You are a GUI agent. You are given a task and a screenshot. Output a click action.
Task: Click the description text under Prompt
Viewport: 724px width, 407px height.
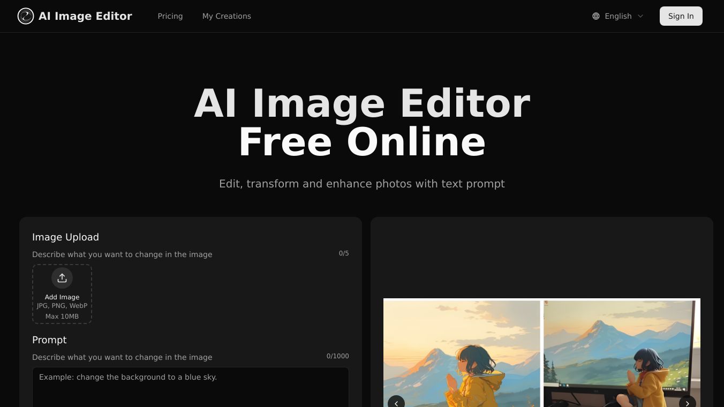[122, 357]
